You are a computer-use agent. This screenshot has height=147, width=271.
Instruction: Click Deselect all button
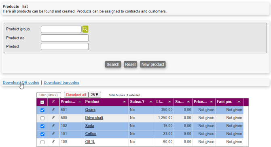point(76,95)
